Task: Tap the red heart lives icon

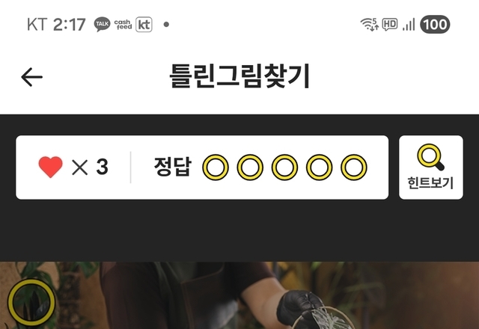Action: pyautogui.click(x=50, y=167)
